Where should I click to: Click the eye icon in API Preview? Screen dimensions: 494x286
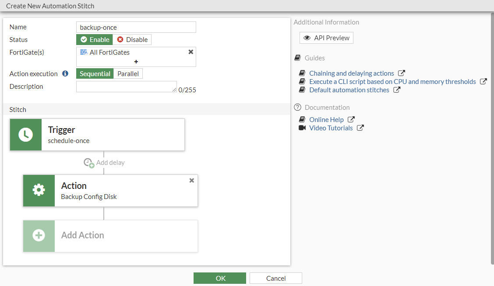[307, 38]
